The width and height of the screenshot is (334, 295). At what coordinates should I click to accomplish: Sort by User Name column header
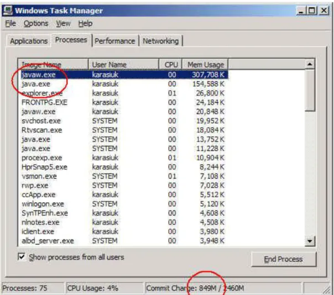click(x=123, y=64)
